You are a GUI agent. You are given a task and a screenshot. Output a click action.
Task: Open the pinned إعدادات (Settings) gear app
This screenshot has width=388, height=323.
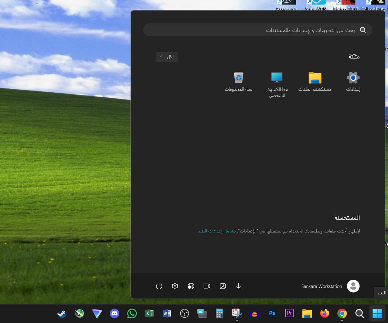pos(353,82)
